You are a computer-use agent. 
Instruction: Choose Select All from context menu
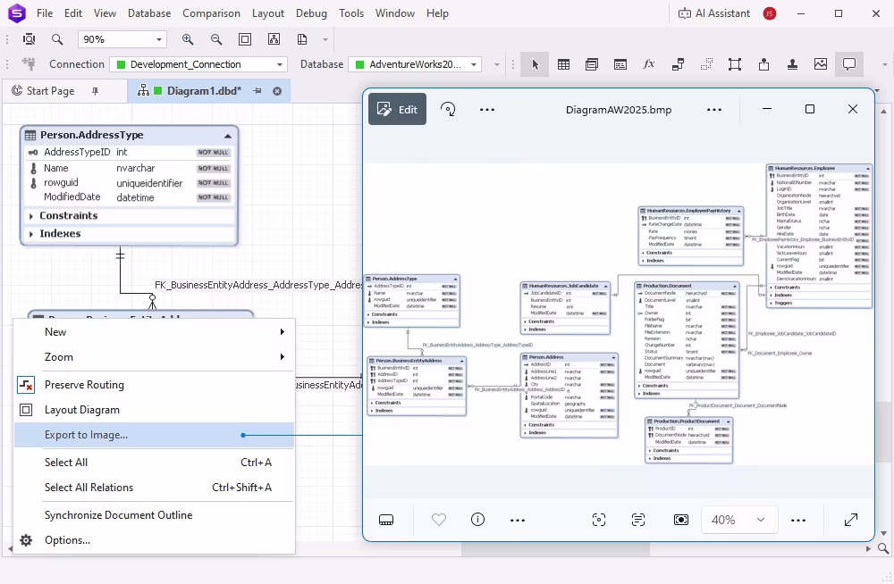pos(154,463)
